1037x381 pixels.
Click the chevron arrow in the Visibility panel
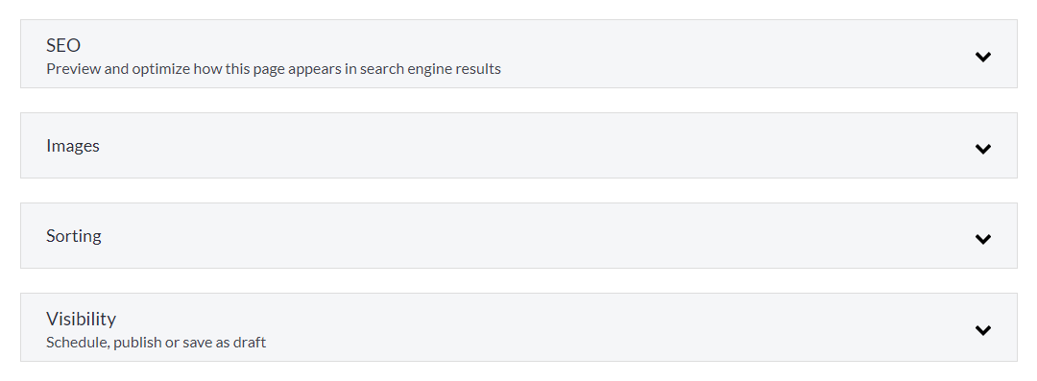click(x=983, y=330)
